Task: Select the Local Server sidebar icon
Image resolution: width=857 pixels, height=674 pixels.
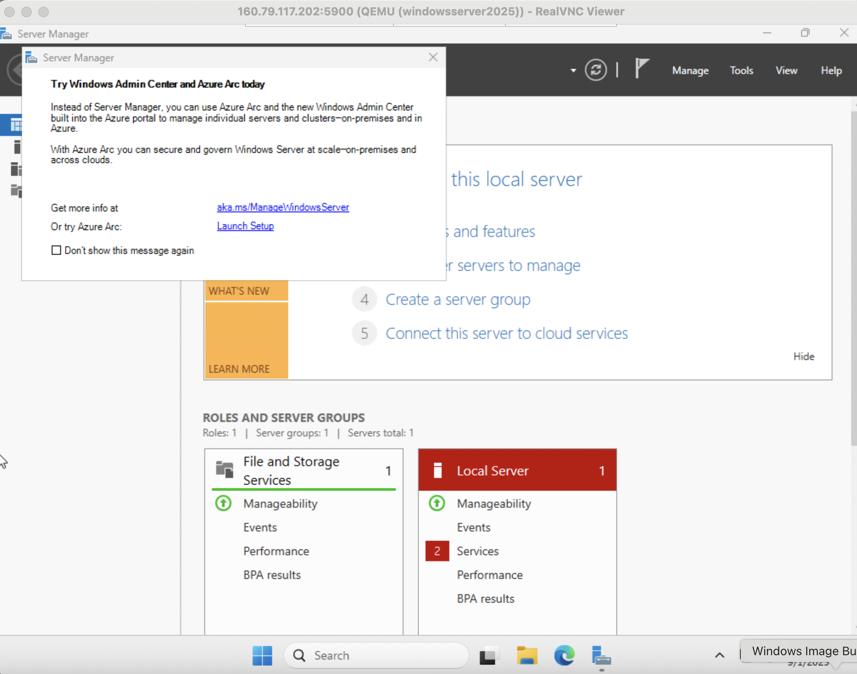Action: 17,147
